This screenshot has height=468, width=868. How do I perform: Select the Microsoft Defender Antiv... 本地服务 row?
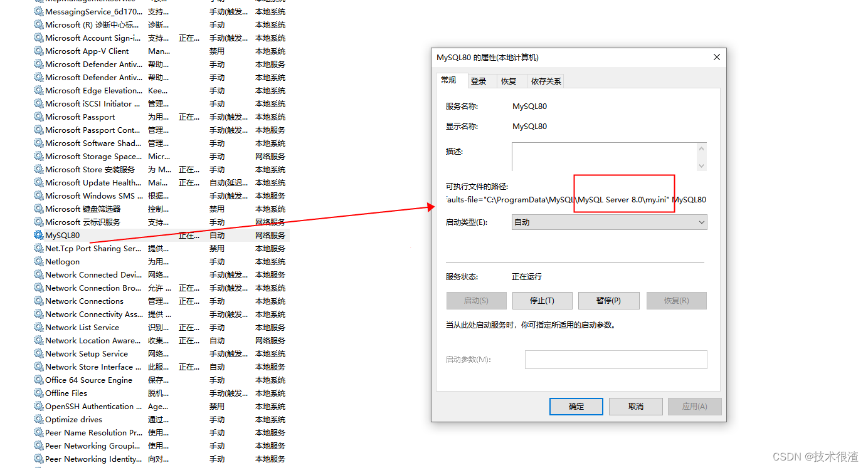click(x=161, y=65)
